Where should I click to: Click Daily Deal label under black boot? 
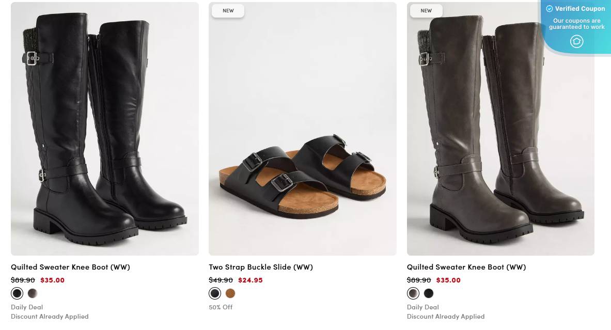27,307
